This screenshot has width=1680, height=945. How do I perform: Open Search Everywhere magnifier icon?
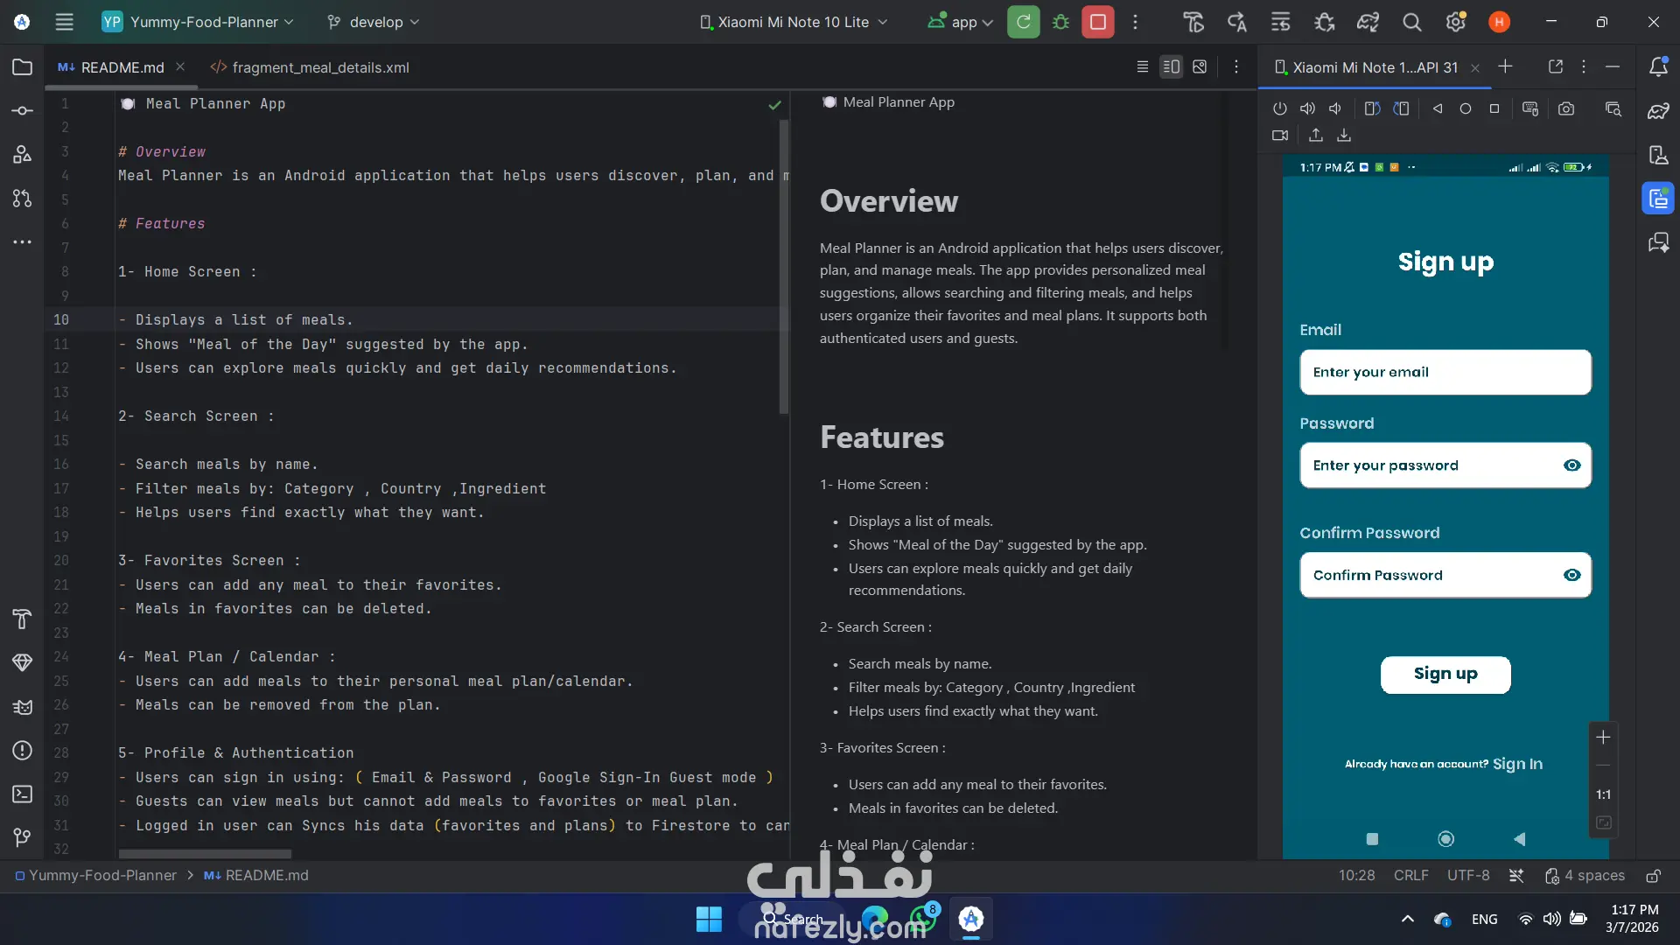pos(1411,22)
